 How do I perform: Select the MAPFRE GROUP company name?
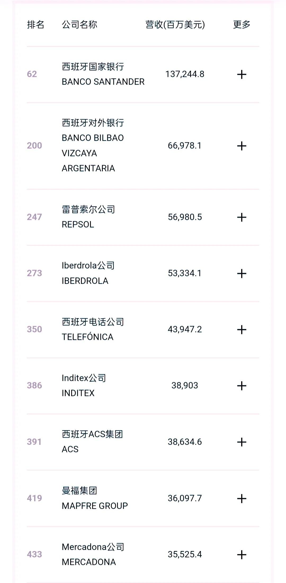pyautogui.click(x=95, y=506)
